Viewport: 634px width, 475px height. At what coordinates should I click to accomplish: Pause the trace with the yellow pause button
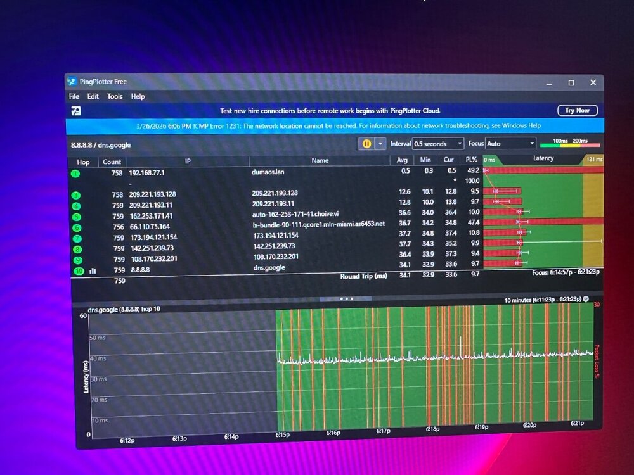pyautogui.click(x=366, y=144)
